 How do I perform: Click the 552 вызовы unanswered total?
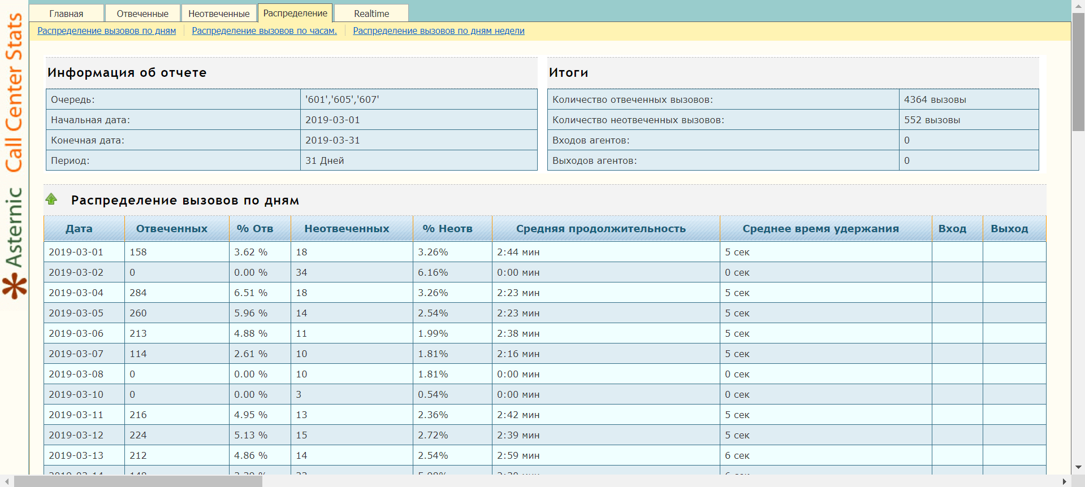click(x=932, y=120)
